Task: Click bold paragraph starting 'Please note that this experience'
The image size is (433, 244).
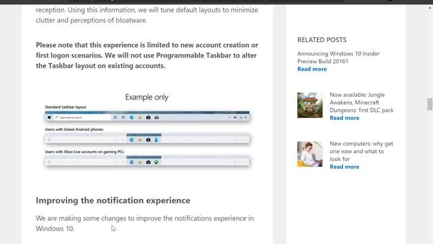Action: coord(147,56)
